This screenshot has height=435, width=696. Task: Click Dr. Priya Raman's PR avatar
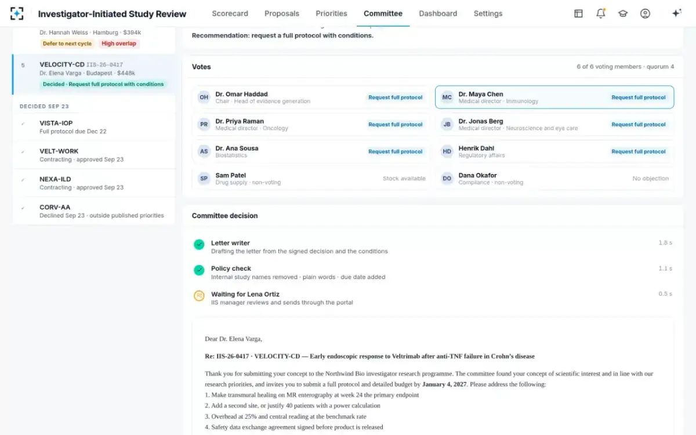click(204, 124)
